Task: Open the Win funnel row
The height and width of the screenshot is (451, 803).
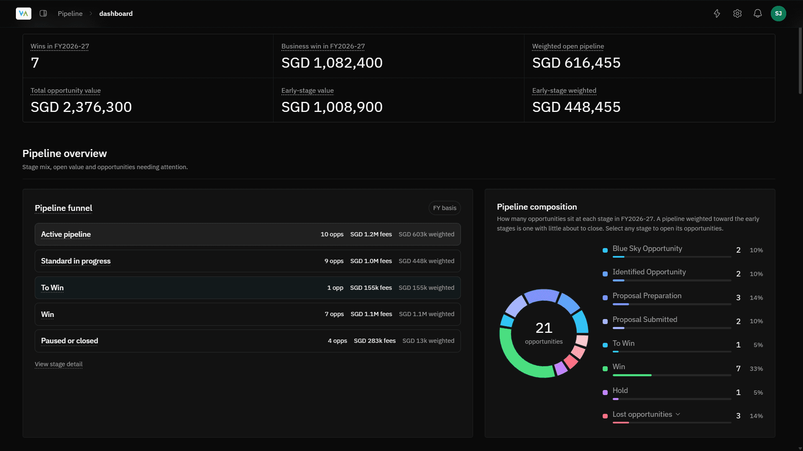Action: point(248,314)
